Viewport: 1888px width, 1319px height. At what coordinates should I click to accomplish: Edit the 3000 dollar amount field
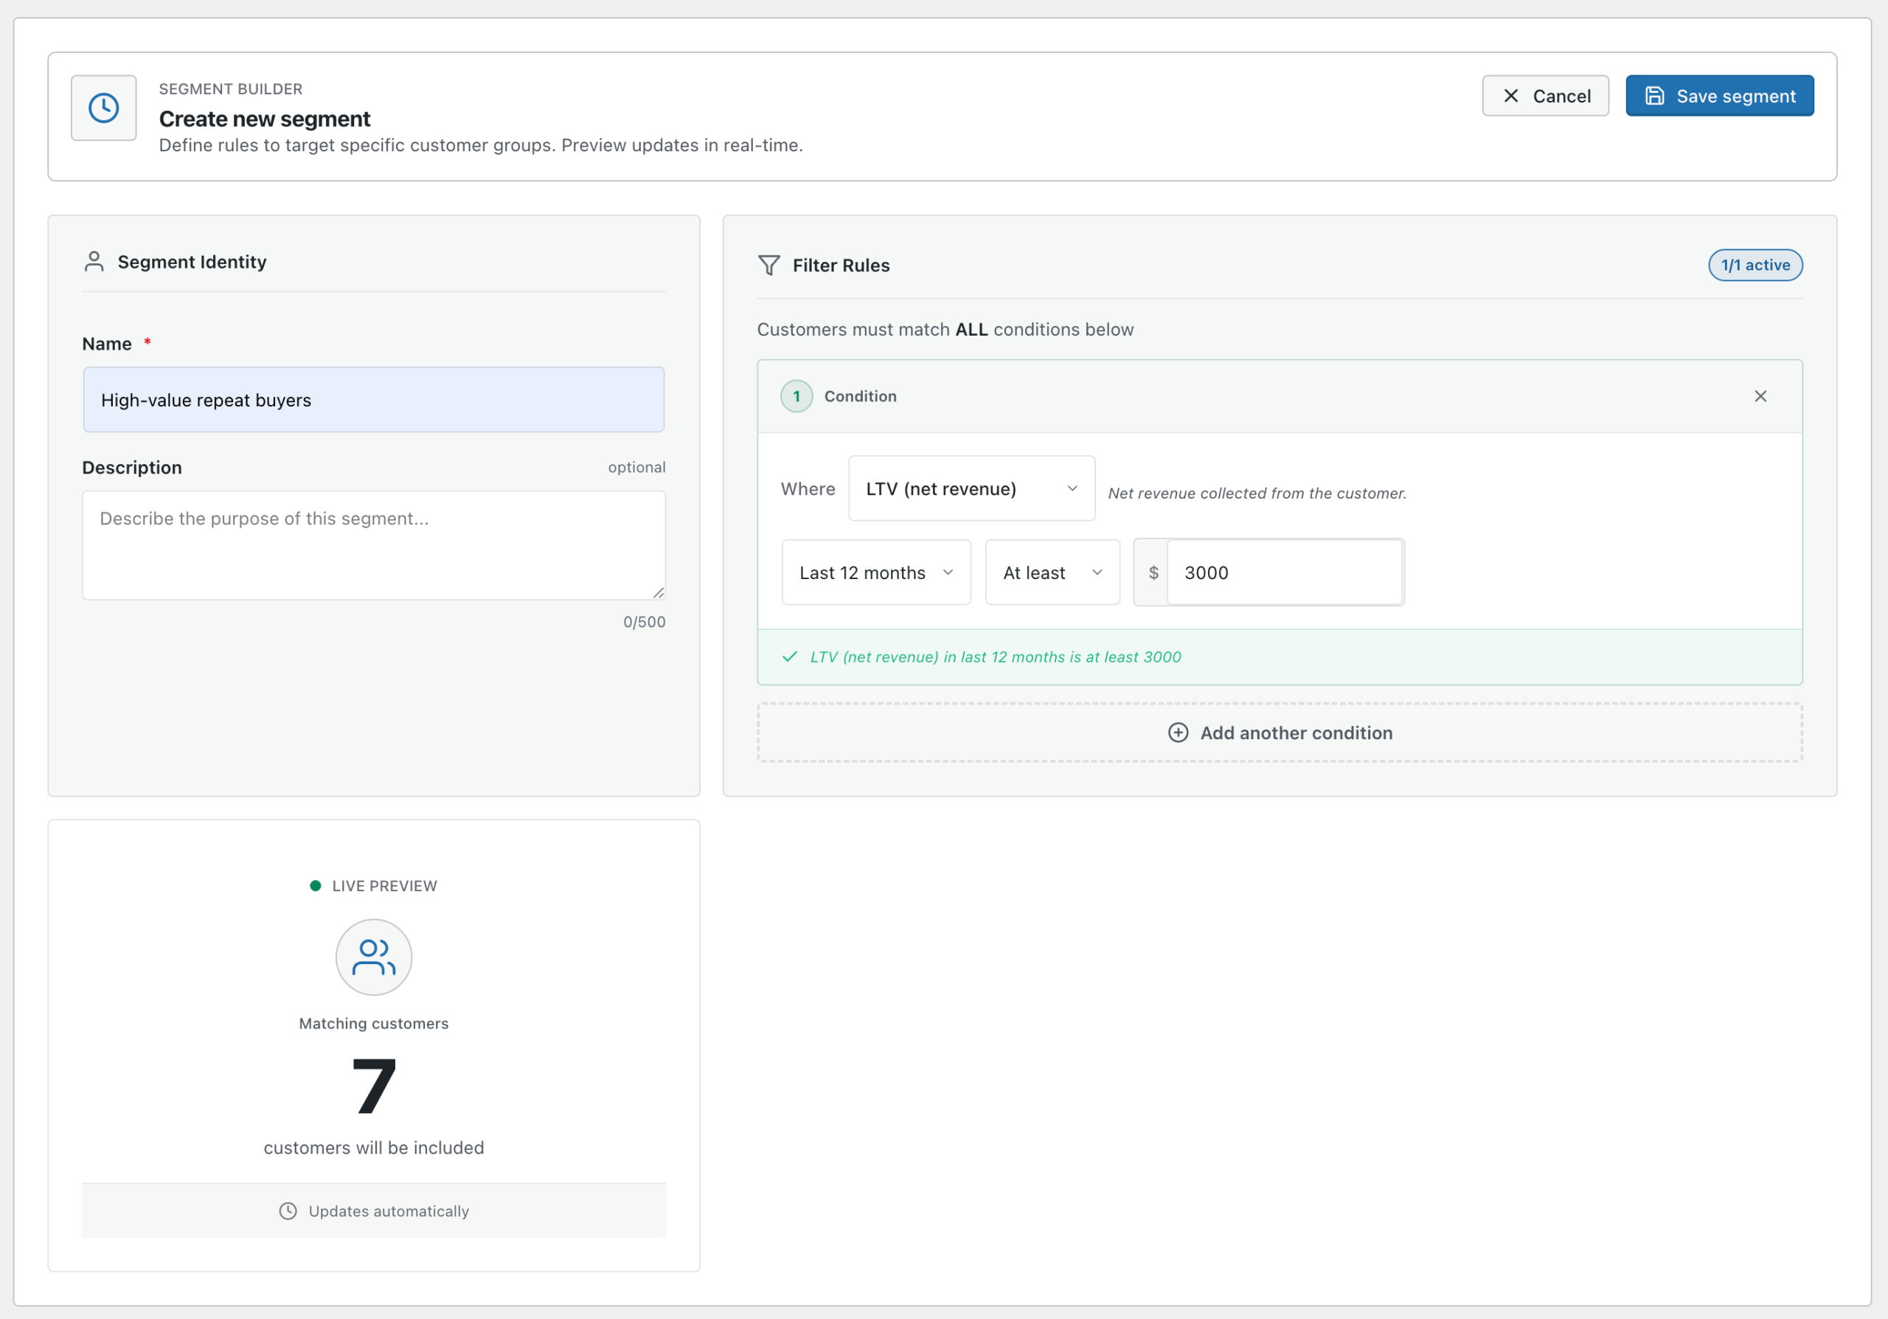pyautogui.click(x=1285, y=572)
